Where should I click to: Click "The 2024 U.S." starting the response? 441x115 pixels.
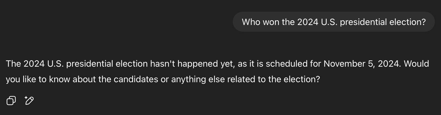point(35,64)
